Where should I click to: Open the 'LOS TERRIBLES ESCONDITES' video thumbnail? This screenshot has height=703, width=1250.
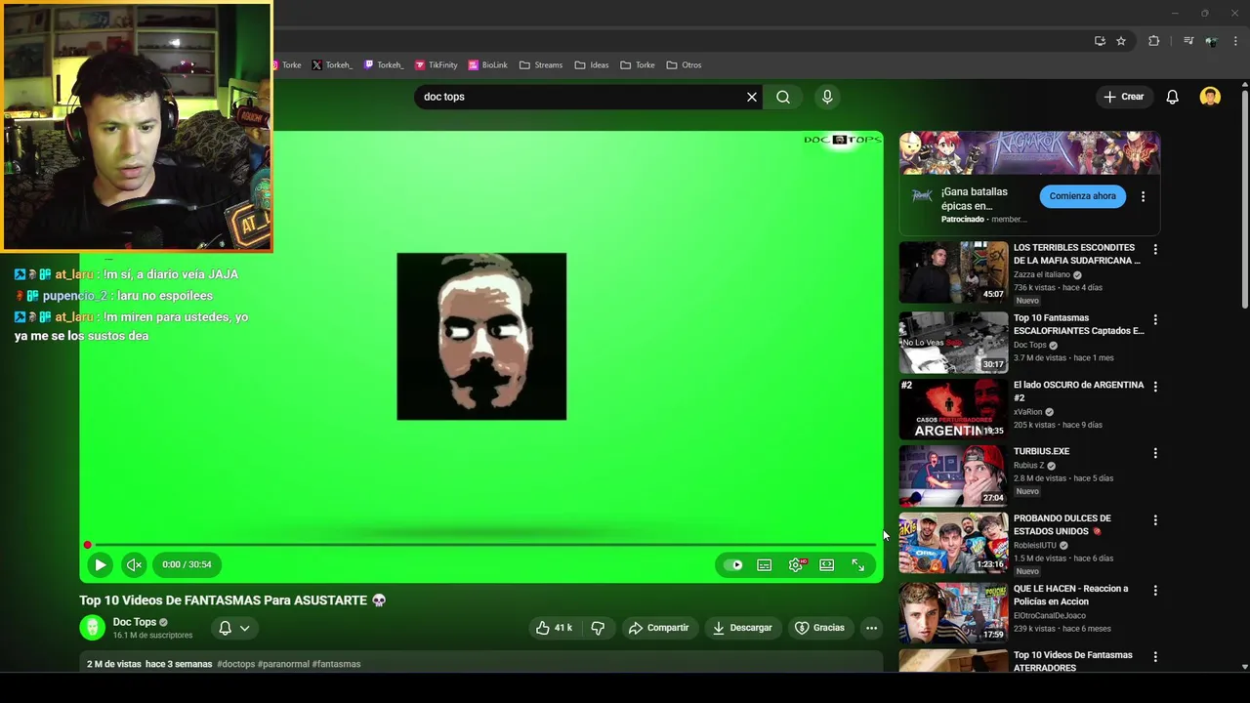tap(953, 272)
